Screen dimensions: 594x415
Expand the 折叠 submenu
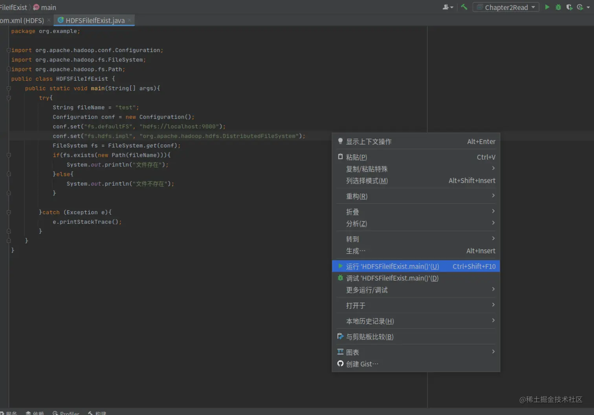[x=416, y=212]
